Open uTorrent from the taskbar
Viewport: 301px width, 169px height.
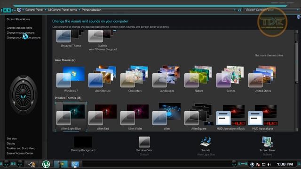[46, 164]
